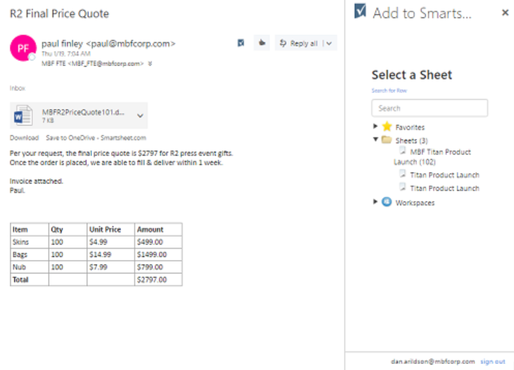Click the $4.99 unit price cell
The width and height of the screenshot is (514, 370).
(111, 242)
